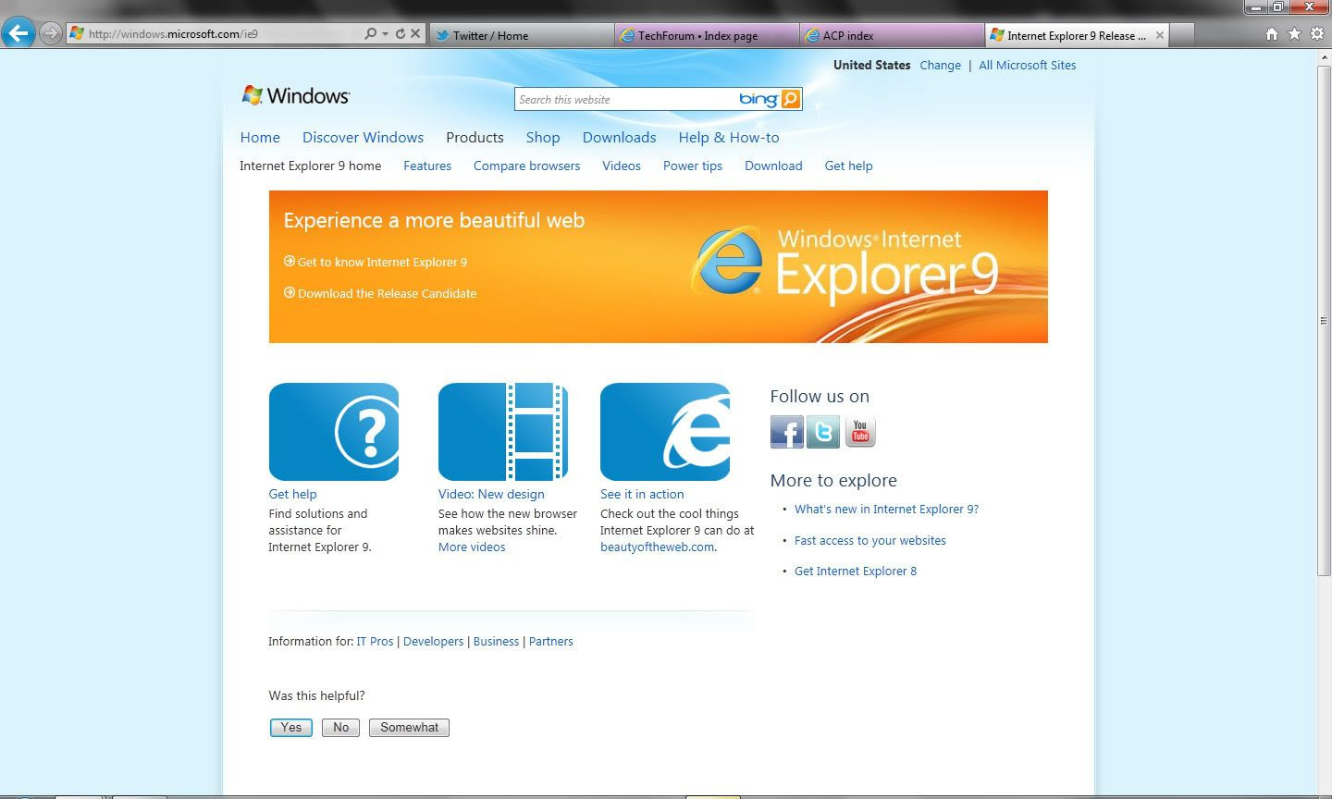Image resolution: width=1332 pixels, height=799 pixels.
Task: Close the Internet Explorer 9 Release tab
Action: 1160,35
